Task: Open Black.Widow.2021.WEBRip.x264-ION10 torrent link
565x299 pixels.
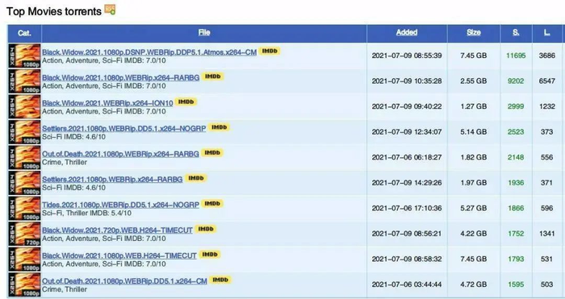Action: click(x=107, y=103)
